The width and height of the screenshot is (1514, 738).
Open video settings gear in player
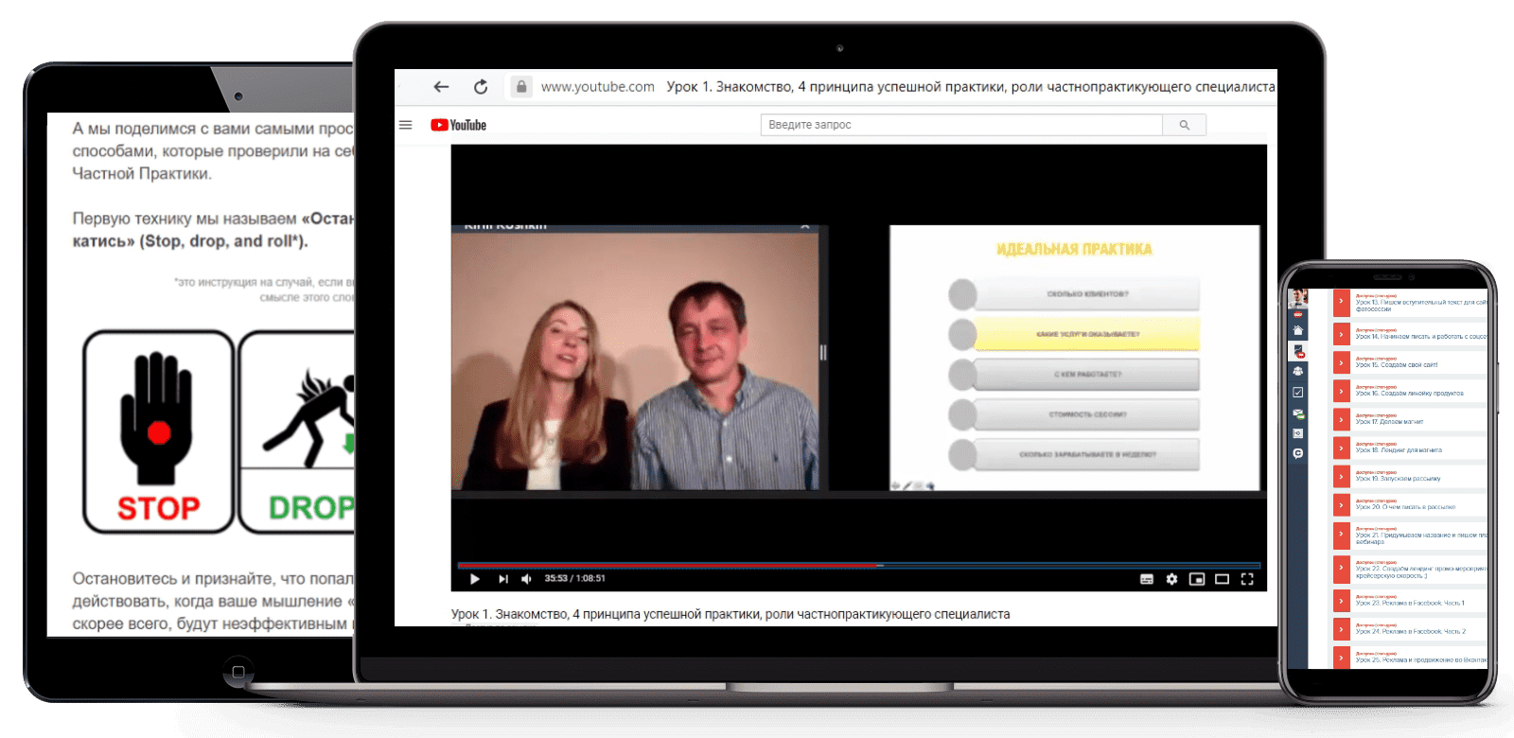pos(1171,579)
